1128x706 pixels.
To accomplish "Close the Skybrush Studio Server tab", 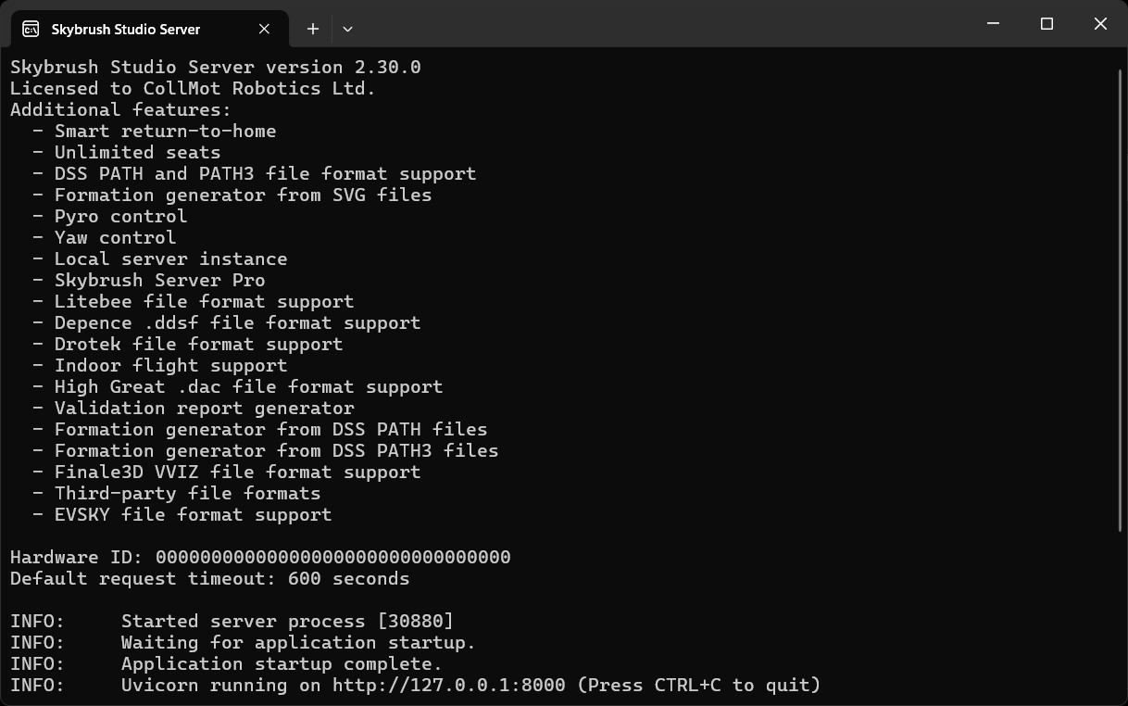I will 264,29.
